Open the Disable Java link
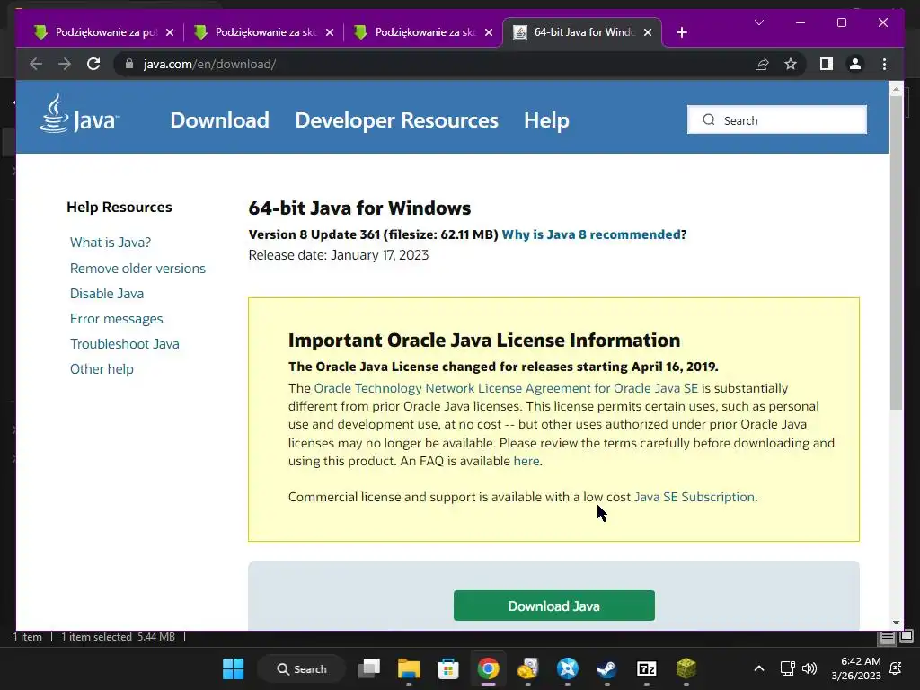 coord(107,294)
